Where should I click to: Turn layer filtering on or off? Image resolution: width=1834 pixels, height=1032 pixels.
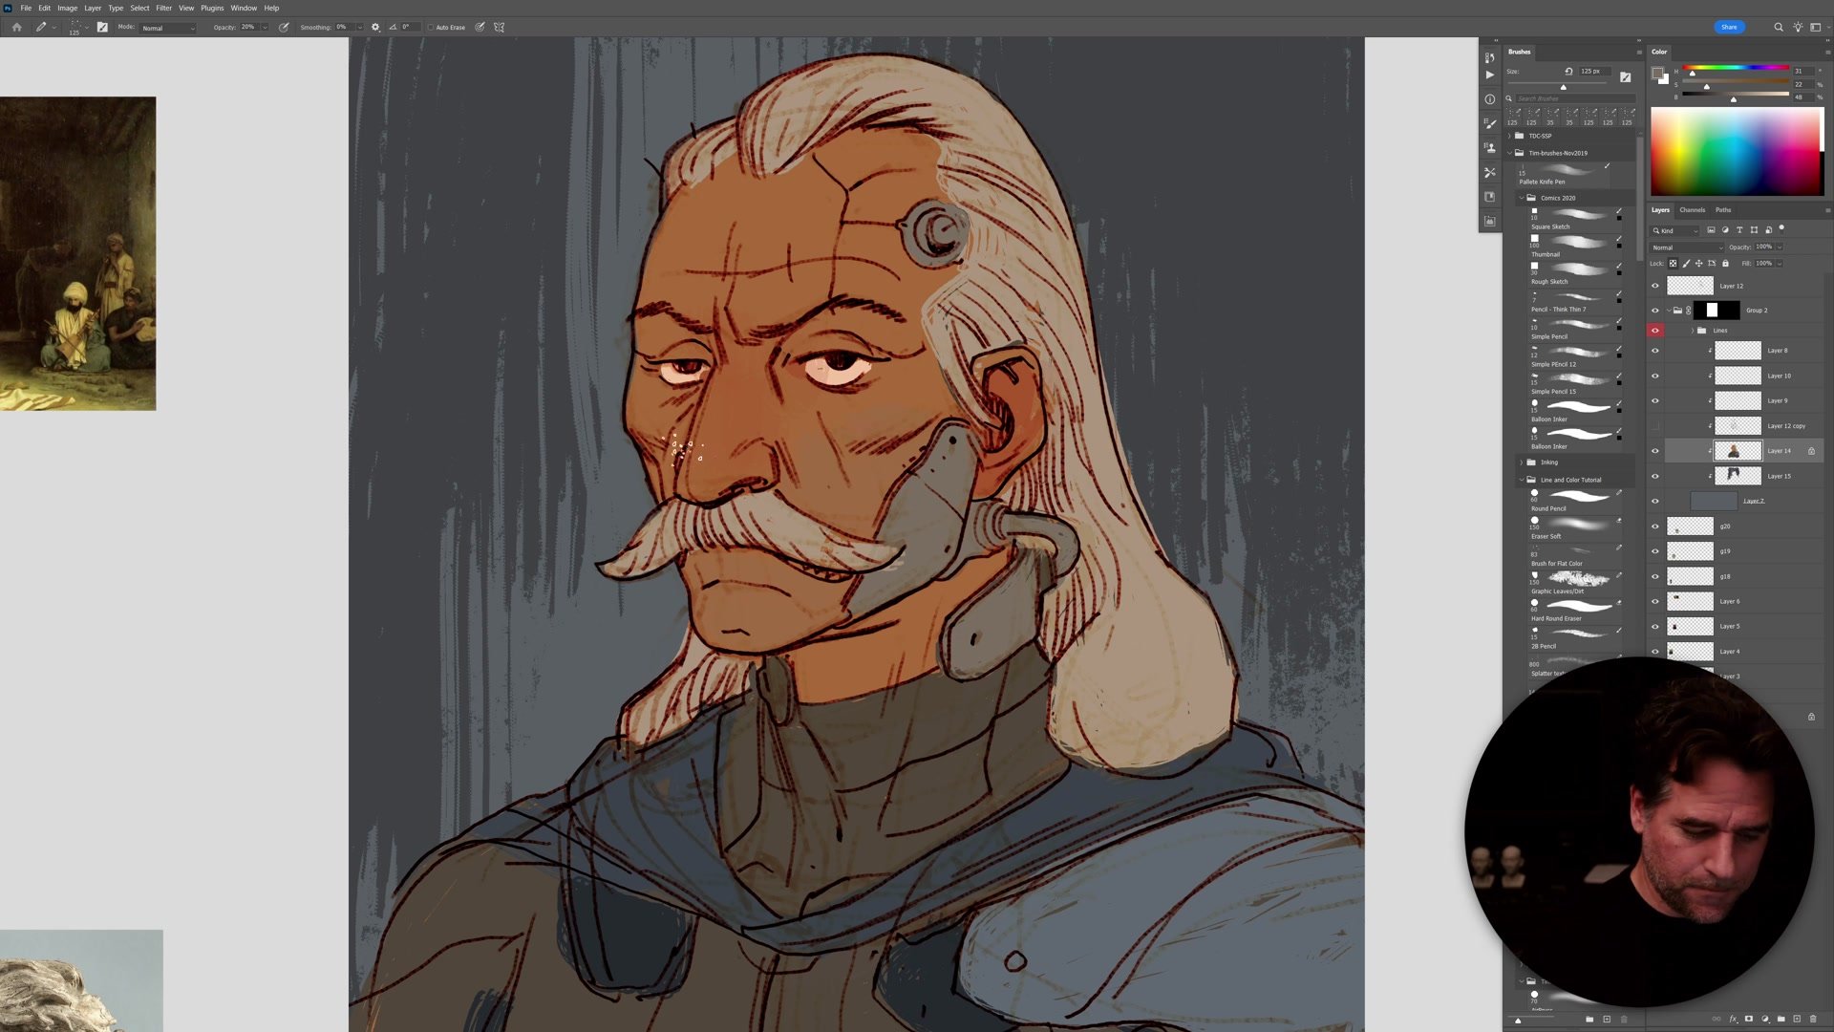[x=1781, y=228]
